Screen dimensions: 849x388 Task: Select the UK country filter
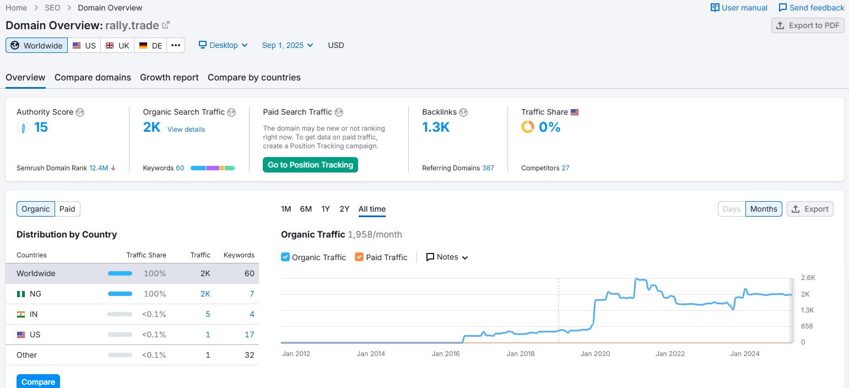coord(117,45)
